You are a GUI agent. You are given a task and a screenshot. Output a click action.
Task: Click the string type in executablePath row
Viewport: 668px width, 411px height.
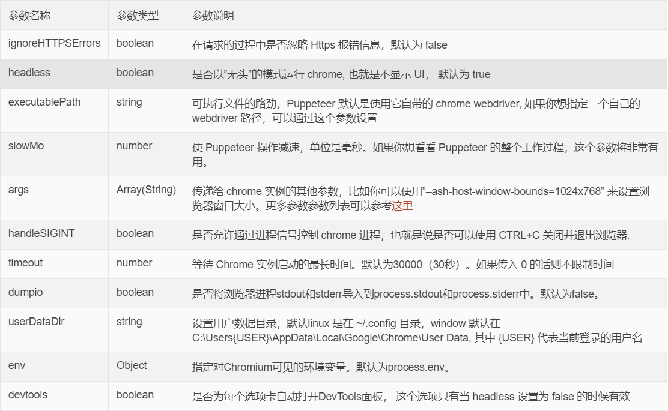(129, 102)
